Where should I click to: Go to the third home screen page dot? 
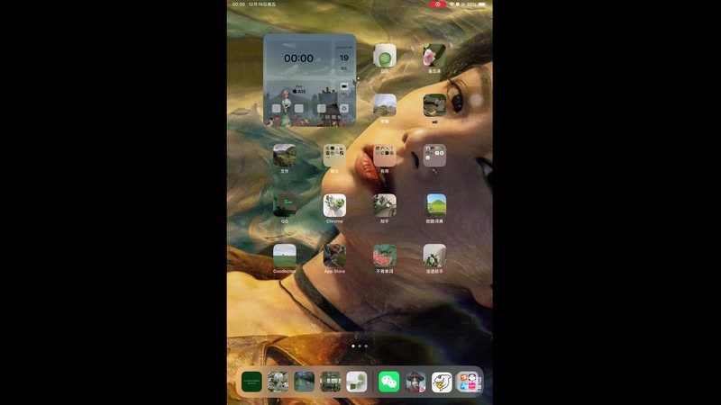pyautogui.click(x=366, y=346)
